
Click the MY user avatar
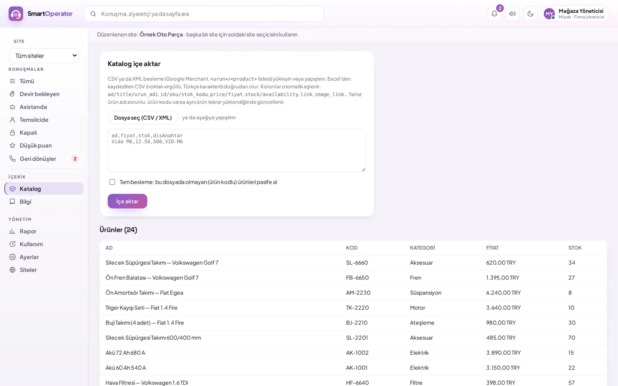click(549, 14)
